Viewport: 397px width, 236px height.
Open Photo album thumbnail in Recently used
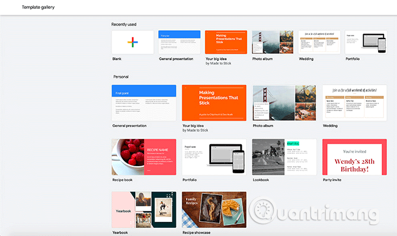pos(273,42)
